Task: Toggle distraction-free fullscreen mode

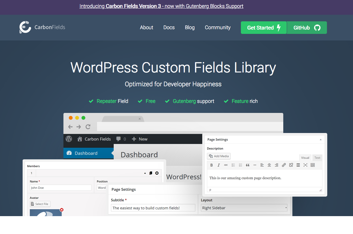Action: click(x=305, y=165)
